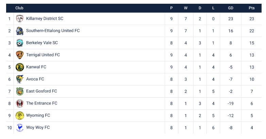The image size is (266, 139).
Task: Select the Berkeley Vale SC name
Action: pos(42,43)
